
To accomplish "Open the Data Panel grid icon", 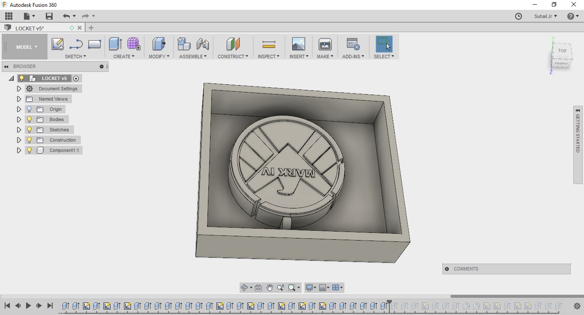I will click(9, 16).
